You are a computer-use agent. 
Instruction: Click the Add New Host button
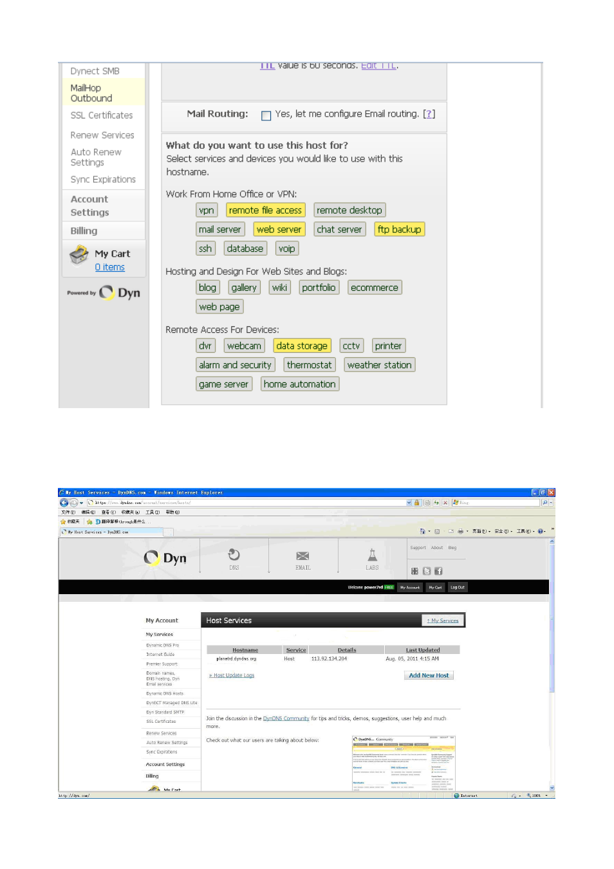tap(429, 675)
